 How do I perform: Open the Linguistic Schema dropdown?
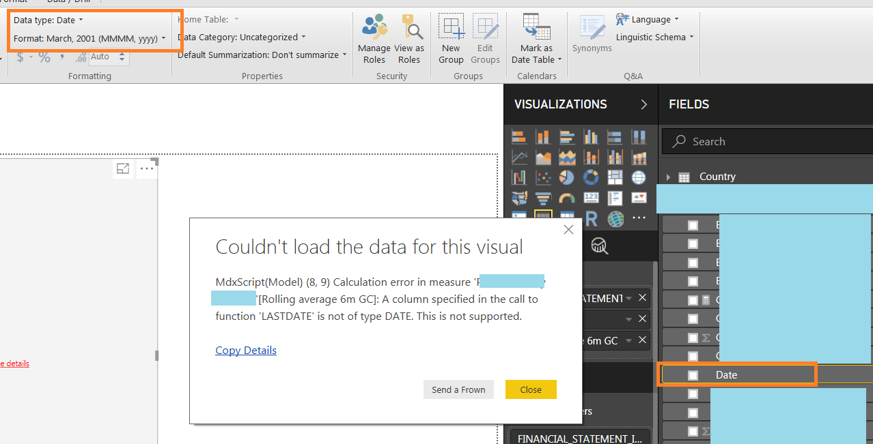pos(654,37)
